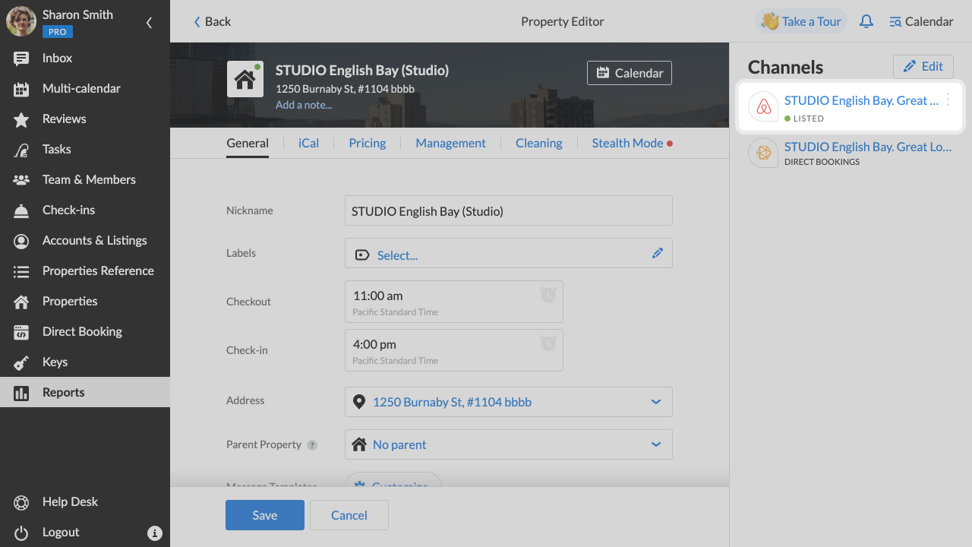Click Parent Property help question mark

pyautogui.click(x=312, y=445)
